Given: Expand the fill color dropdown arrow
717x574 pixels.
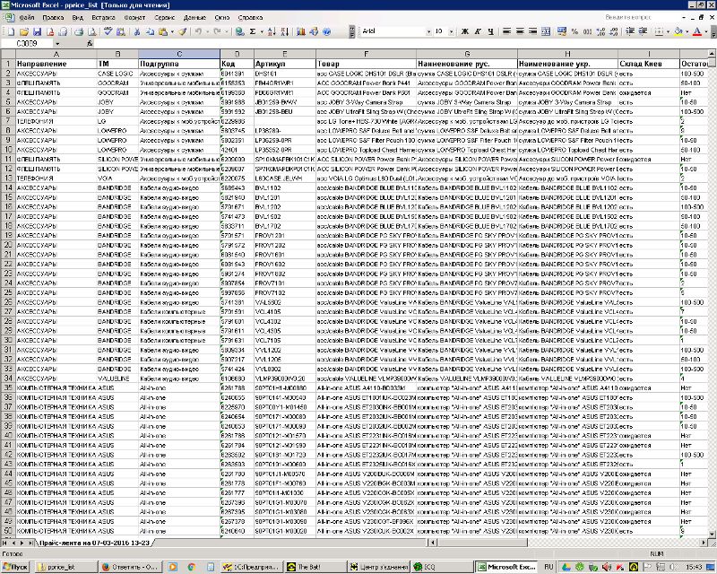Looking at the screenshot, I should pyautogui.click(x=687, y=31).
